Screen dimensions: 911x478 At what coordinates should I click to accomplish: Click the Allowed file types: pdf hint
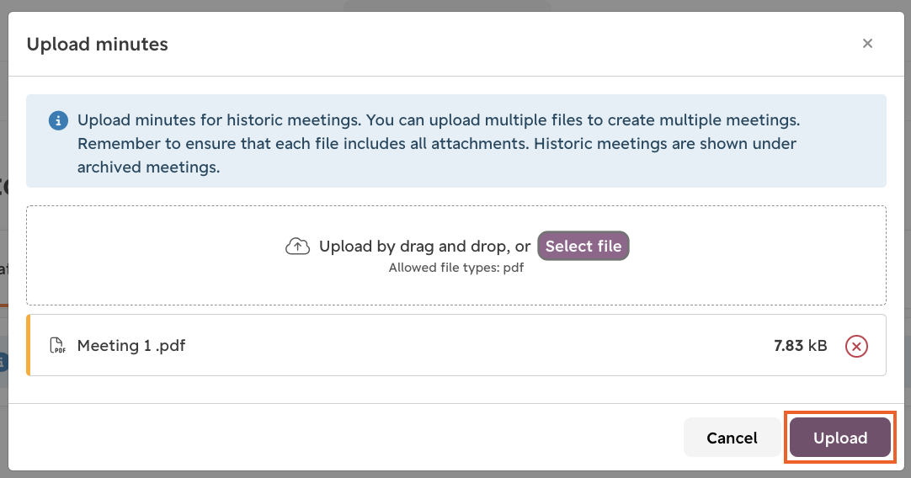[456, 268]
